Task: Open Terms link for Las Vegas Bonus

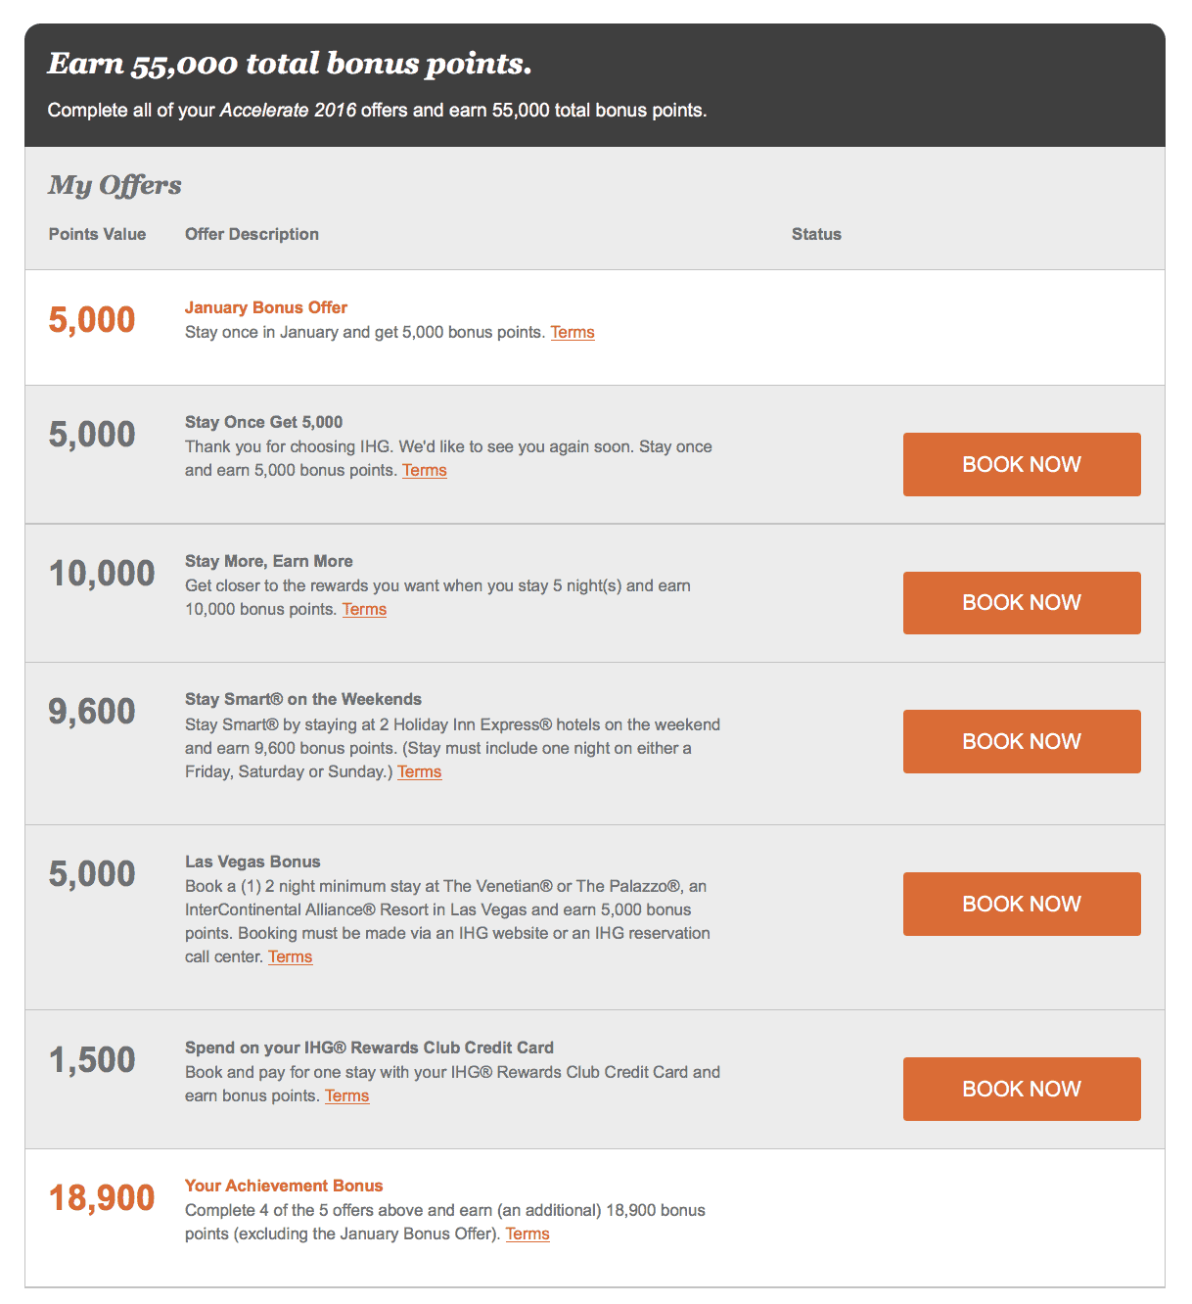Action: click(x=291, y=956)
